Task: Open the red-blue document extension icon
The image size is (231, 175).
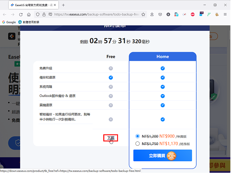Action: (176, 14)
